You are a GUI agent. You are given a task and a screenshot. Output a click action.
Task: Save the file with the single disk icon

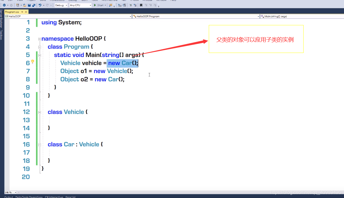point(29,5)
